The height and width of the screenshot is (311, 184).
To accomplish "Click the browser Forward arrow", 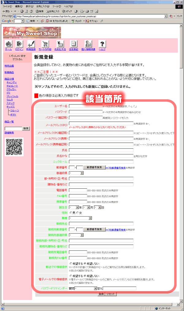I will coord(15,11).
